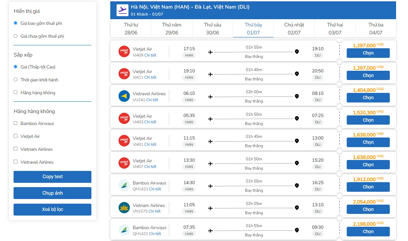Click the Vietjet Air logo for flight VJ403
Viewport: 408px width, 241px height.
pyautogui.click(x=124, y=118)
